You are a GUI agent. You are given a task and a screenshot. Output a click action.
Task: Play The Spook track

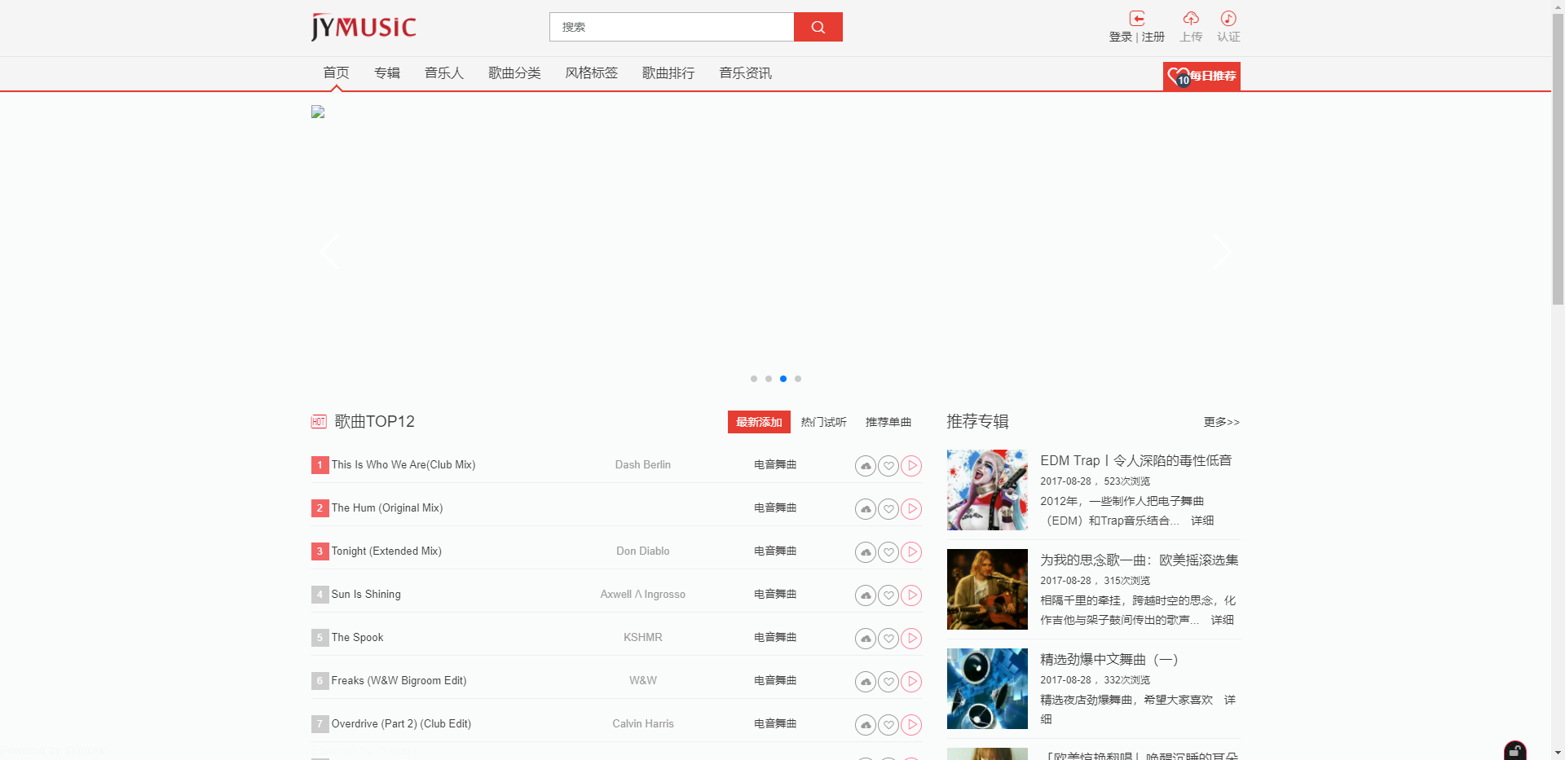pyautogui.click(x=911, y=639)
